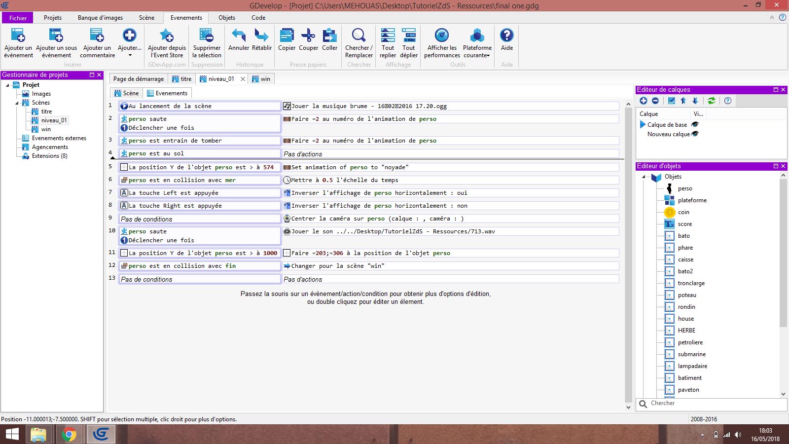Click Afficher les performances icon
The width and height of the screenshot is (789, 444).
(x=442, y=36)
